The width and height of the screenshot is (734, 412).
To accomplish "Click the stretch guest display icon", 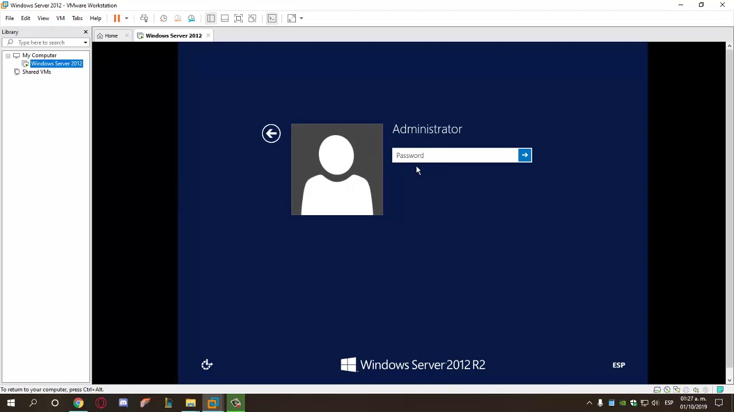I will pos(291,18).
